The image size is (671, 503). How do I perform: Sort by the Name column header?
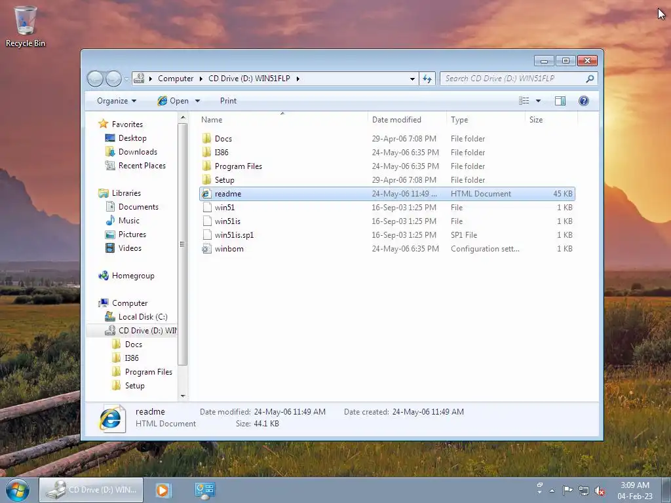(282, 120)
